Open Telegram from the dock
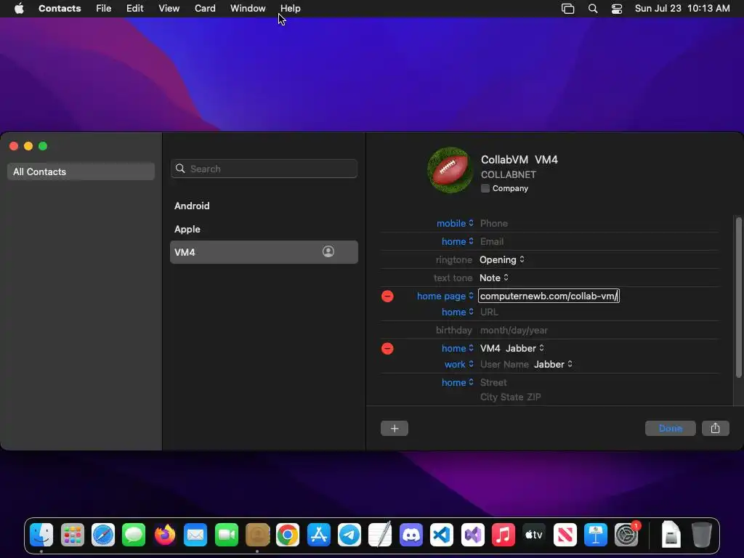This screenshot has height=558, width=744. [x=349, y=535]
